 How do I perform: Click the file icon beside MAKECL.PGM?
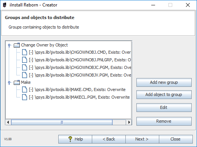tap(24, 97)
